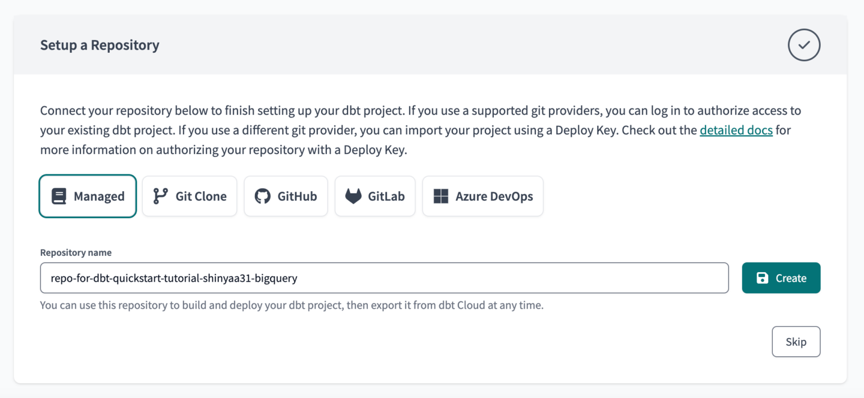Click the book icon on the Managed option
Viewport: 864px width, 398px height.
[x=58, y=196]
